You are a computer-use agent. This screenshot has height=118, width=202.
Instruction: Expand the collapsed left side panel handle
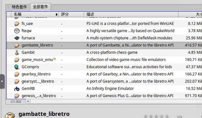tap(2, 81)
